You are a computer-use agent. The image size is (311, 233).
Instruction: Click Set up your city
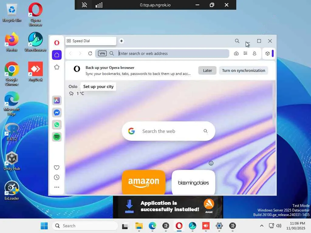pyautogui.click(x=98, y=86)
